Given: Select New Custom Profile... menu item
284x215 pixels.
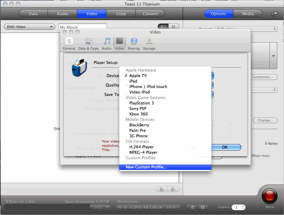Looking at the screenshot, I should point(165,167).
